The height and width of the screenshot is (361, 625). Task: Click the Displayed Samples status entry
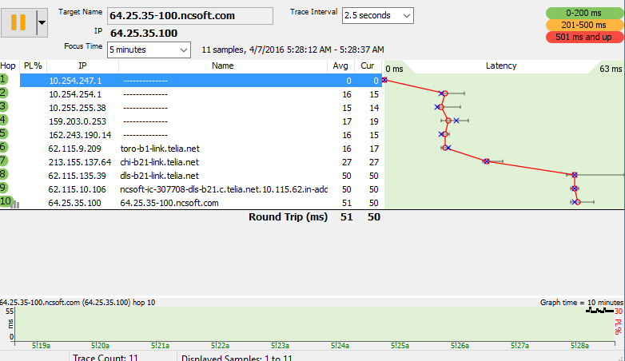point(237,358)
